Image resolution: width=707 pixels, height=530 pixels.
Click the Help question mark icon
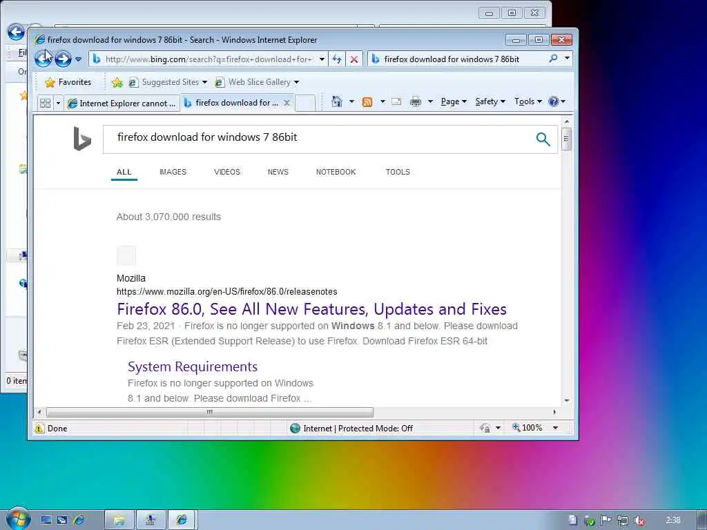pos(554,101)
